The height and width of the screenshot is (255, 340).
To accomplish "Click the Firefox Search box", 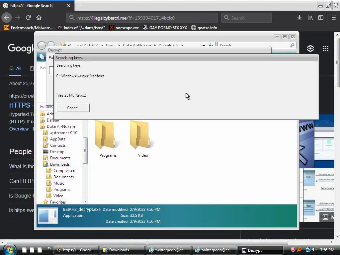I will click(x=247, y=18).
